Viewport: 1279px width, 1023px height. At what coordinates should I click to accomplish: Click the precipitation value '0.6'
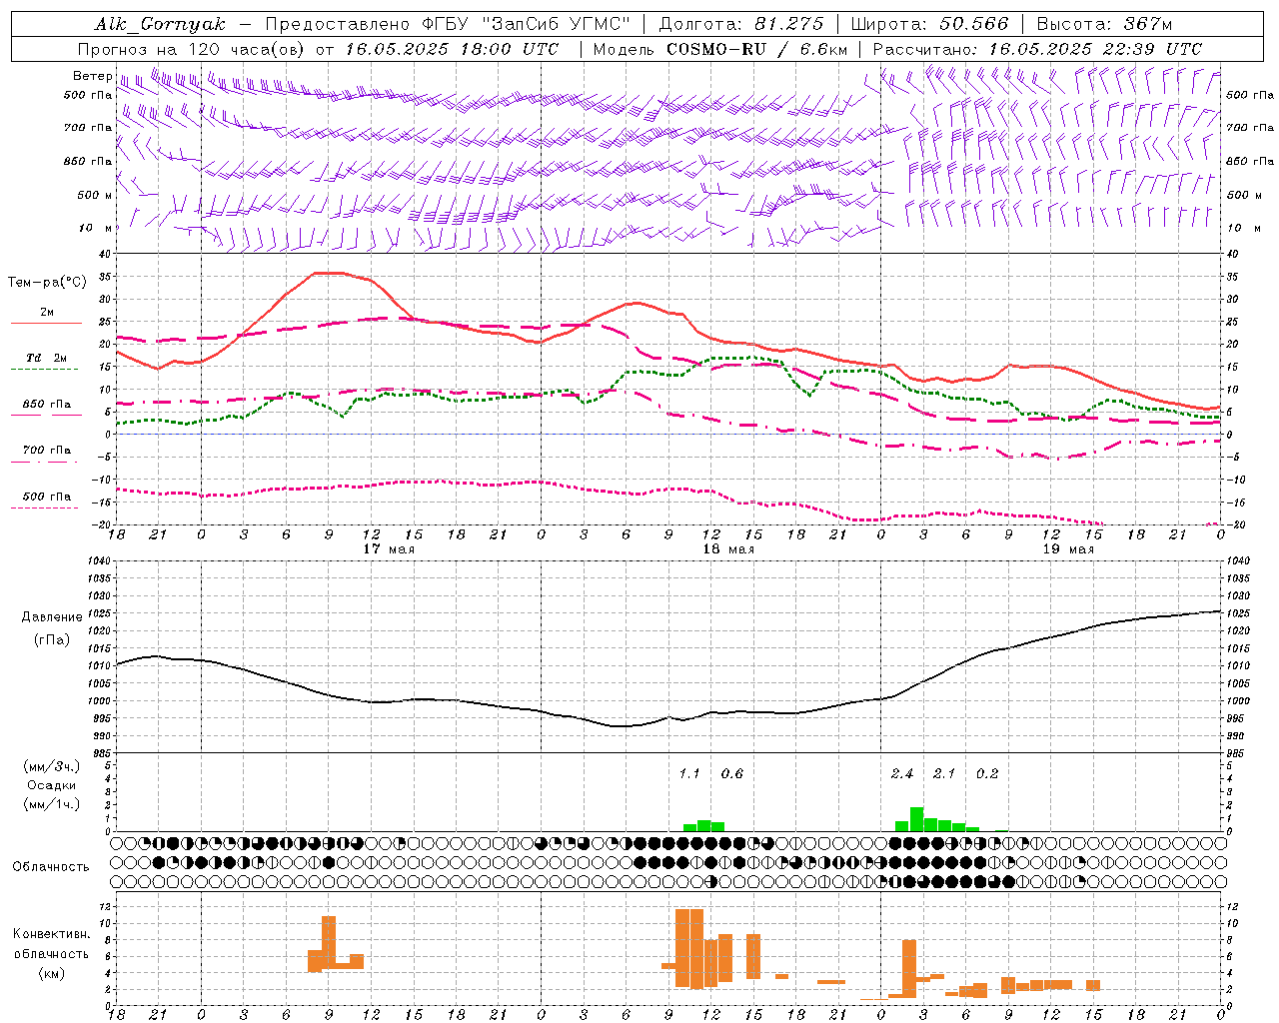(732, 774)
